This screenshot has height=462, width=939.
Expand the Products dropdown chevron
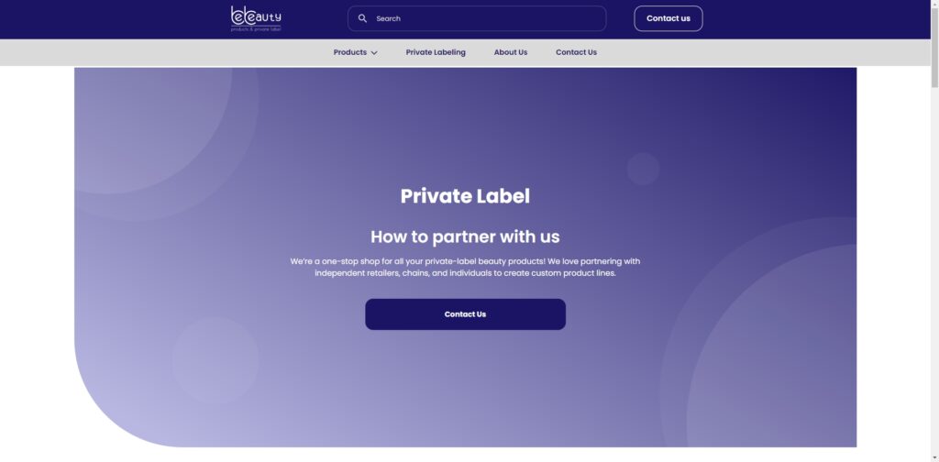pyautogui.click(x=374, y=53)
